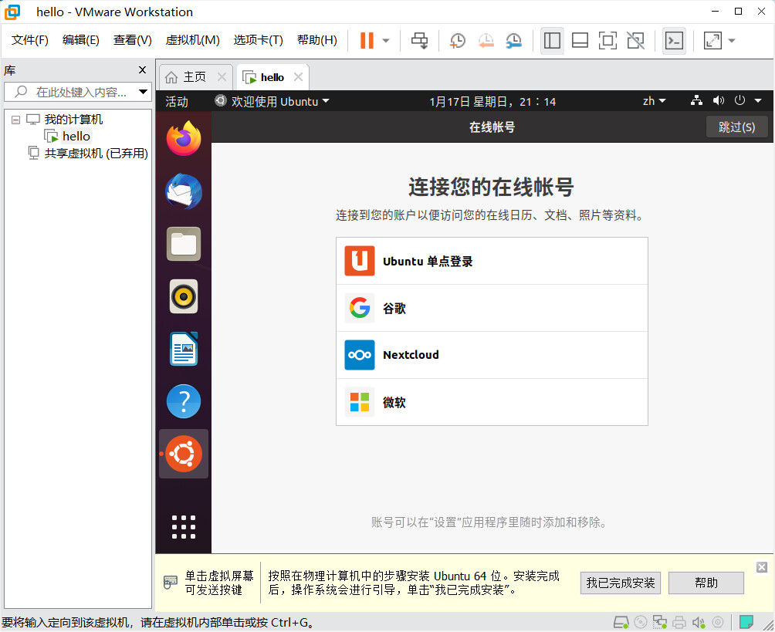The width and height of the screenshot is (775, 632).
Task: Click the network status icon
Action: (x=696, y=101)
